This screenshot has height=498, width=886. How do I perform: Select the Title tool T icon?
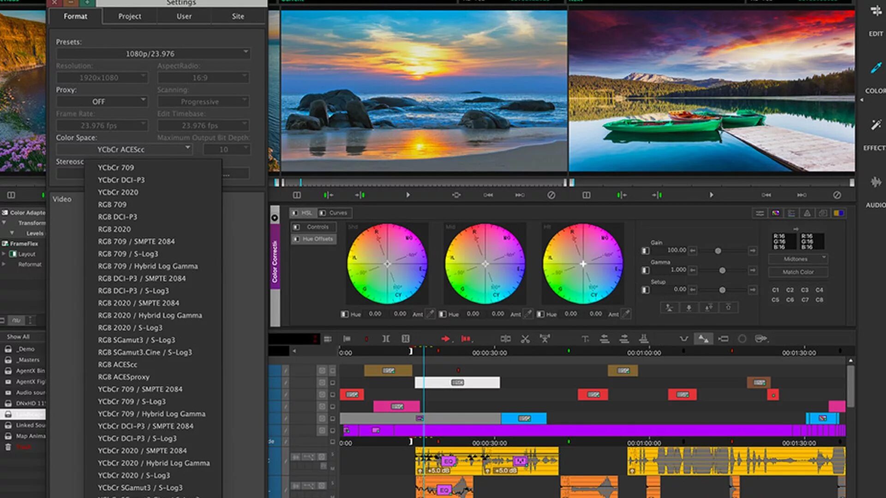[x=585, y=339]
